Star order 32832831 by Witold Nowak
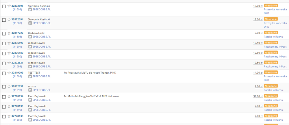 point(9,63)
